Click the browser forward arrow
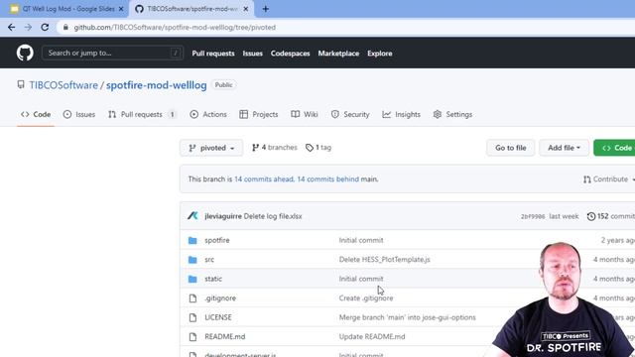 pyautogui.click(x=28, y=27)
